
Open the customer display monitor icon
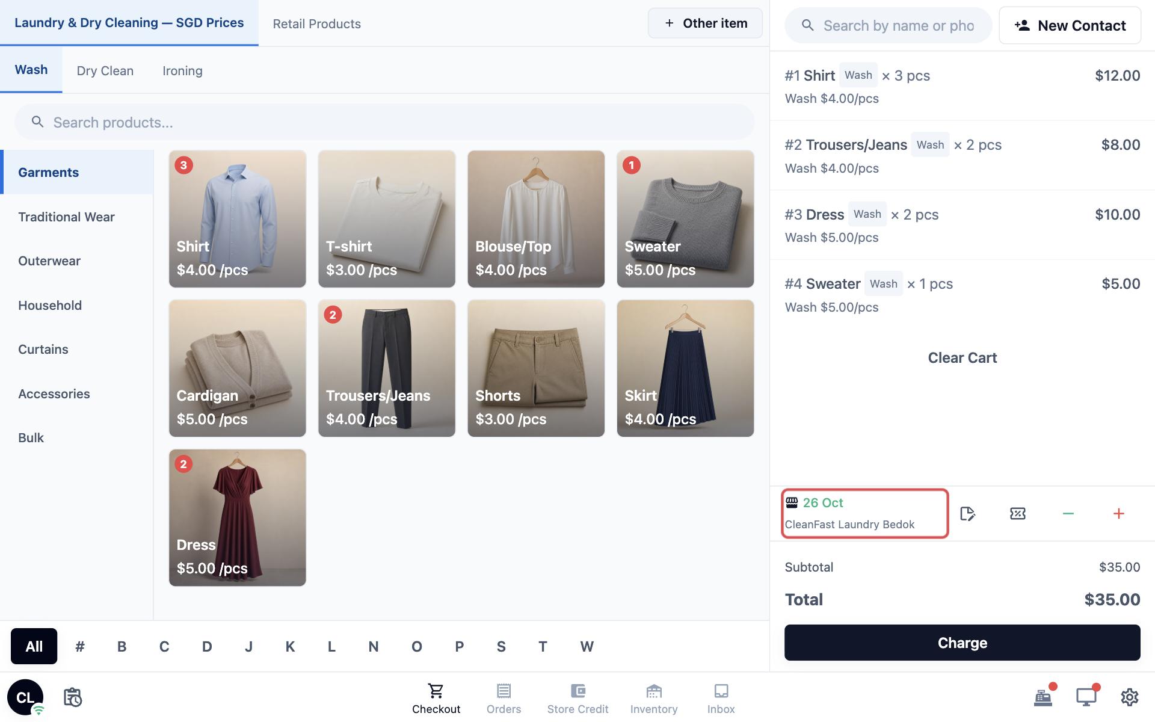(x=1086, y=697)
